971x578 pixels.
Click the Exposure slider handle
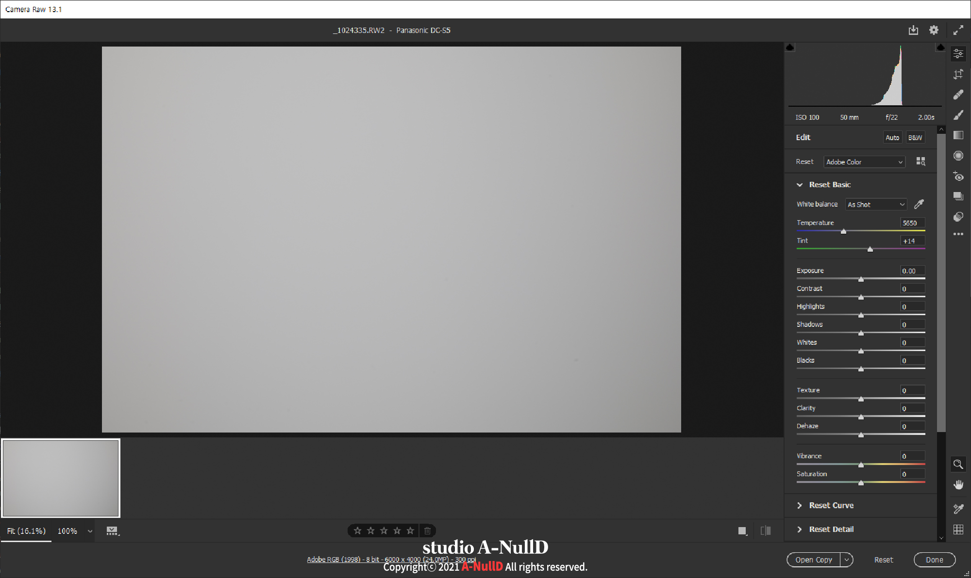pos(861,279)
